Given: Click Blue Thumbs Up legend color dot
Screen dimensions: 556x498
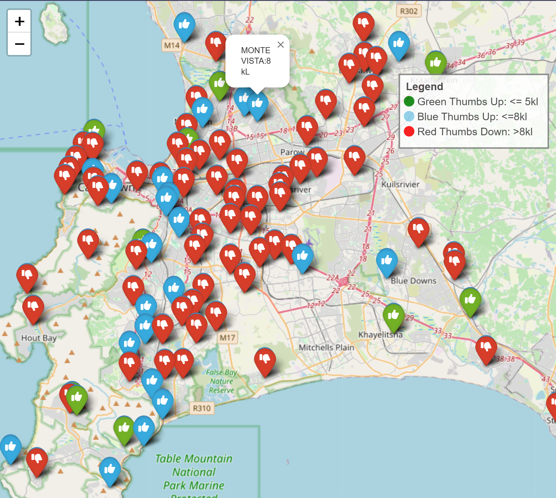Looking at the screenshot, I should click(409, 116).
